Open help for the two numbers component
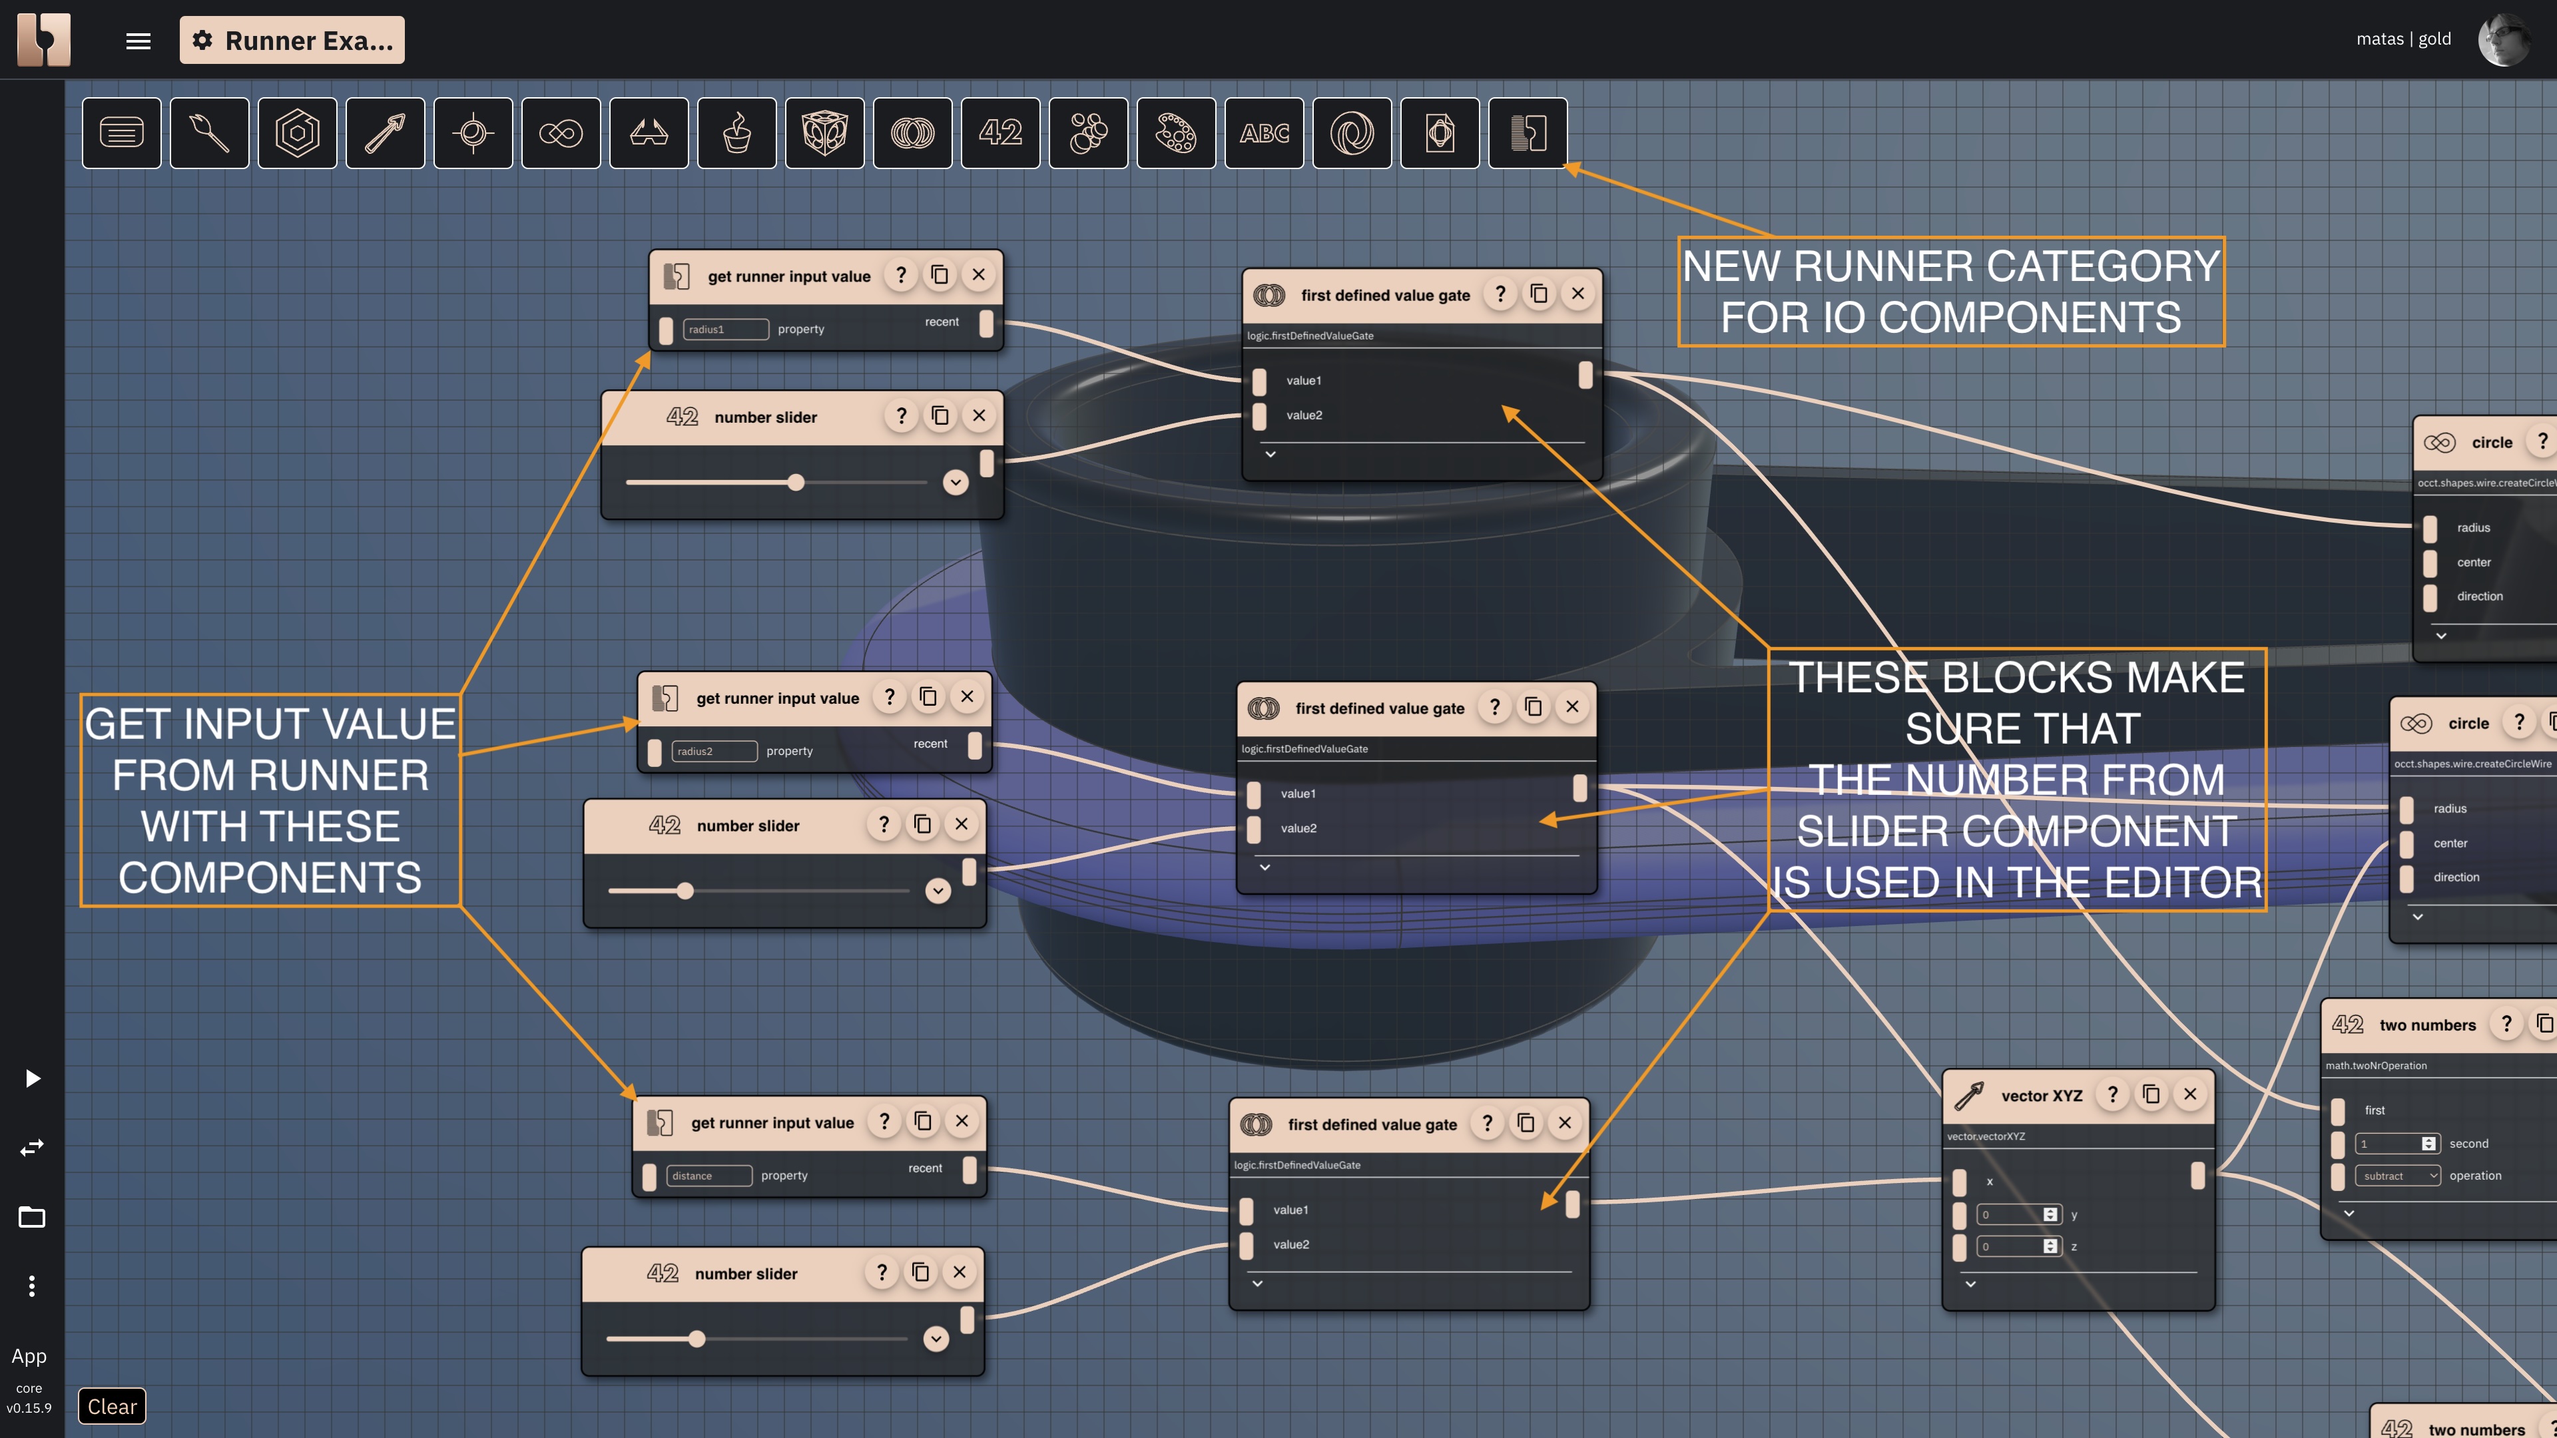The height and width of the screenshot is (1438, 2557). click(2506, 1023)
